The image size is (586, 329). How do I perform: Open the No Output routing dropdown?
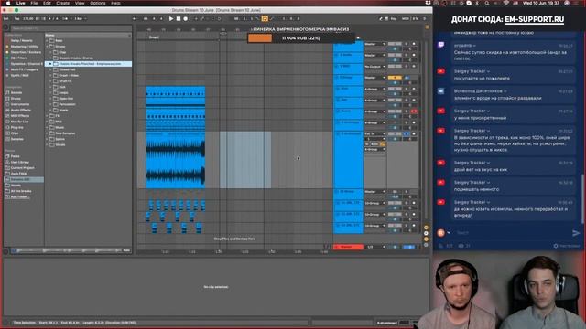click(374, 67)
